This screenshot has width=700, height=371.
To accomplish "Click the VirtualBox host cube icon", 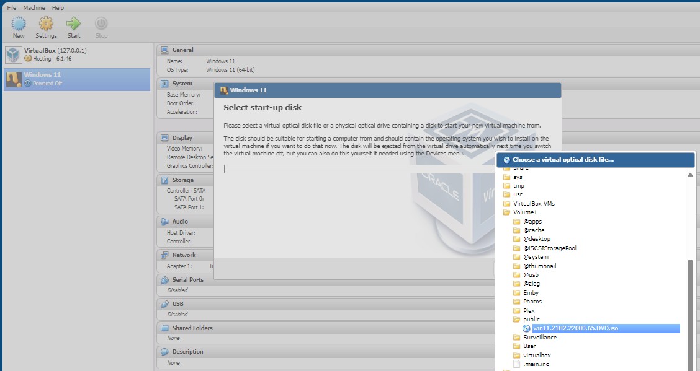I will coord(14,55).
